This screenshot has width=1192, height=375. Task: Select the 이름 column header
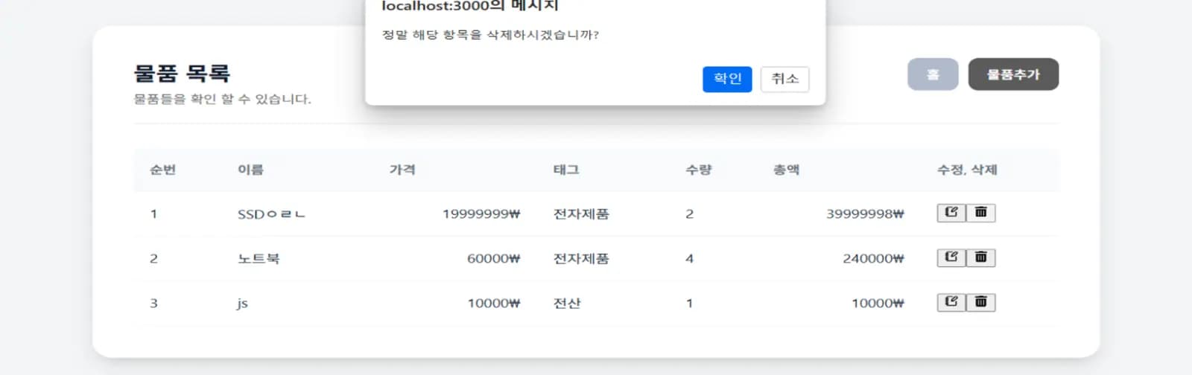[x=250, y=170]
